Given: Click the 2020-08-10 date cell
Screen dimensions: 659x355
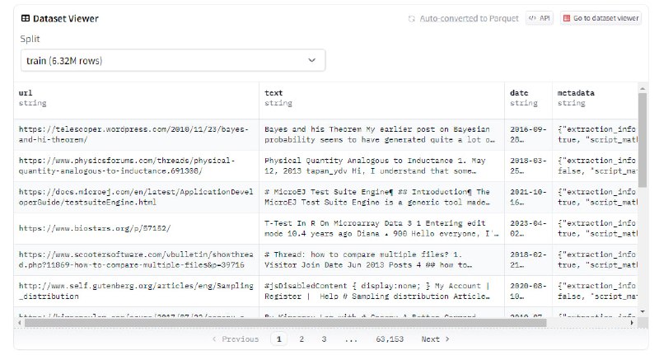Looking at the screenshot, I should [x=528, y=291].
